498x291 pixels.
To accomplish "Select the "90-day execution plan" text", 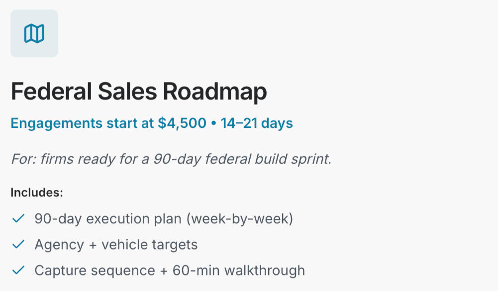I will click(x=108, y=219).
